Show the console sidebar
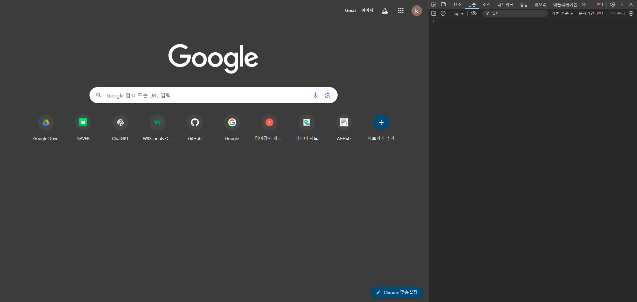Image resolution: width=637 pixels, height=302 pixels. (434, 13)
